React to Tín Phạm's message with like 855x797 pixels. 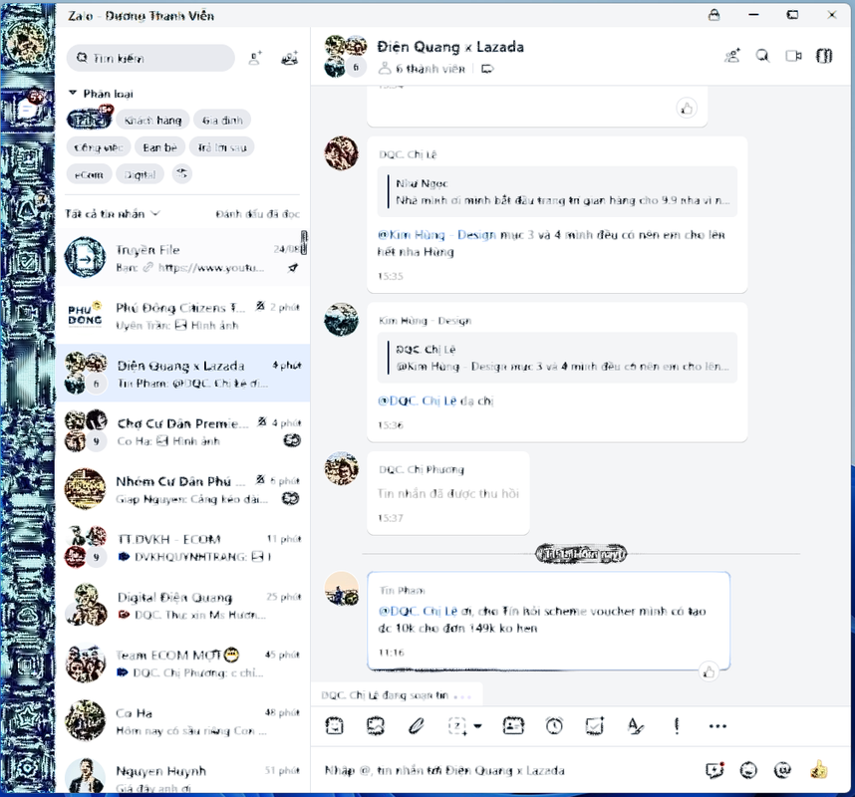(709, 671)
